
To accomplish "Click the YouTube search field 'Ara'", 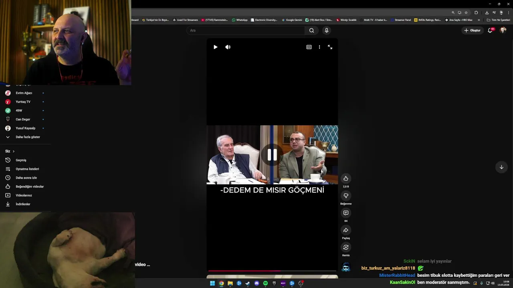I will click(x=245, y=30).
